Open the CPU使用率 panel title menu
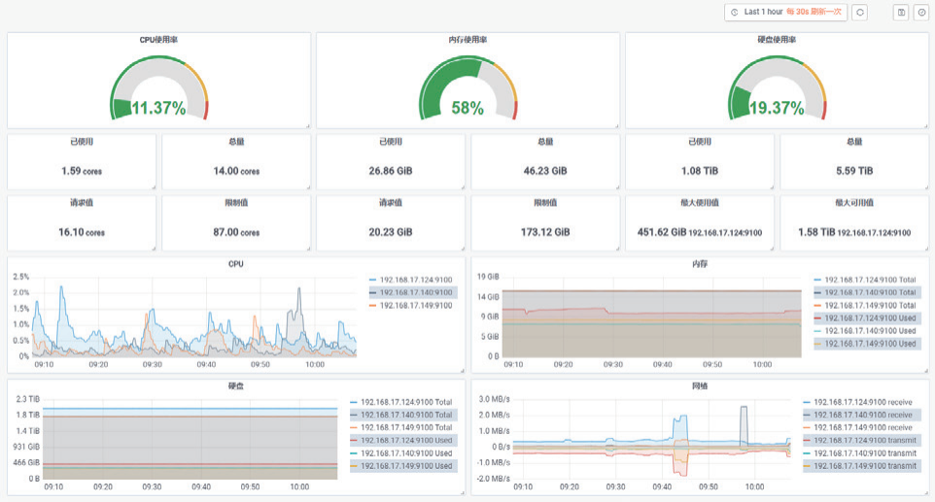Viewport: 935px width, 502px height. pyautogui.click(x=158, y=39)
